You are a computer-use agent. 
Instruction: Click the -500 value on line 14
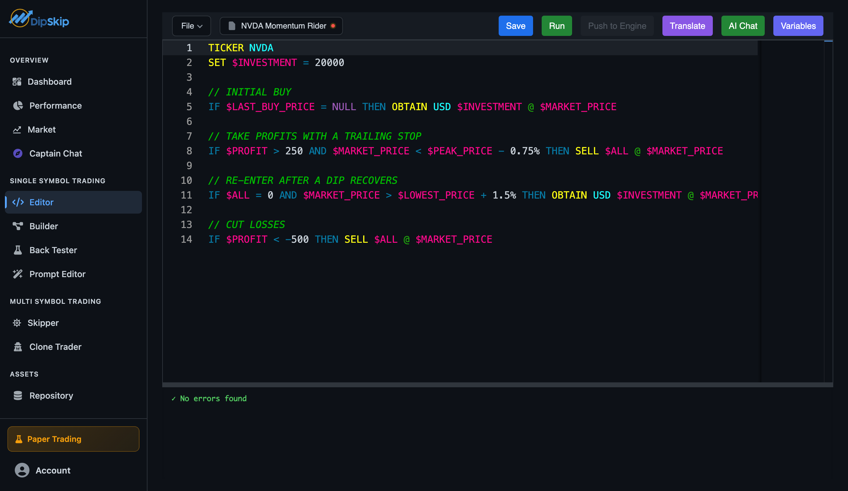297,239
